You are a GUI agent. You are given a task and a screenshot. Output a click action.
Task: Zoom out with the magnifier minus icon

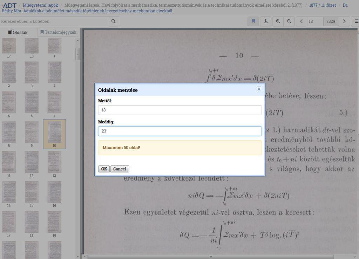(289, 21)
